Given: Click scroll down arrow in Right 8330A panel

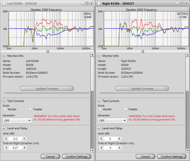Looking at the screenshot, I should [x=187, y=150].
